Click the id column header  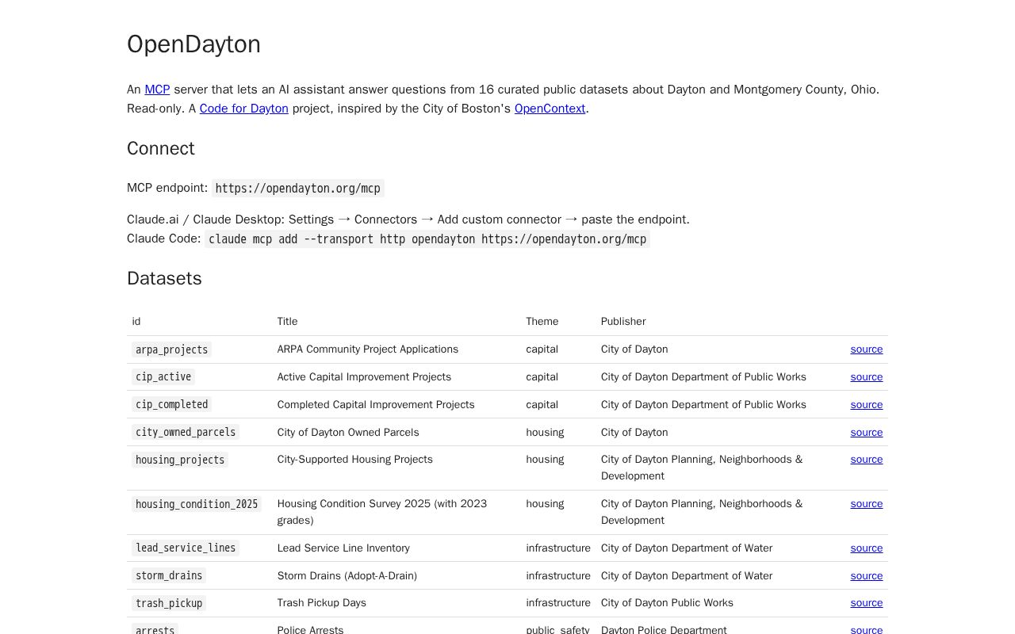coord(136,322)
